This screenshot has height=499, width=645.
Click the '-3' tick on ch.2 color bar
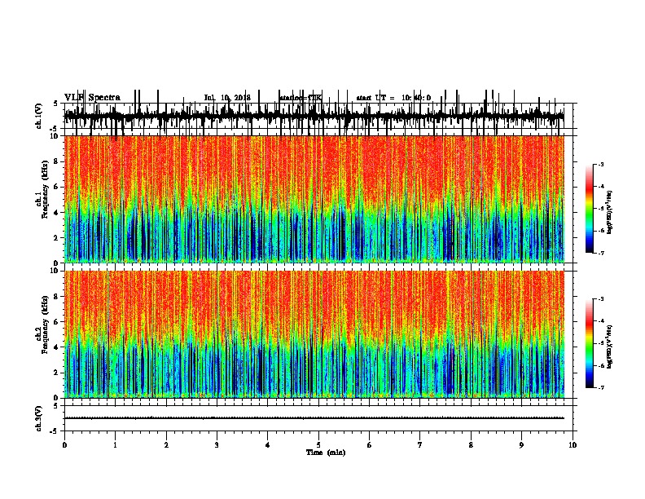(x=600, y=299)
